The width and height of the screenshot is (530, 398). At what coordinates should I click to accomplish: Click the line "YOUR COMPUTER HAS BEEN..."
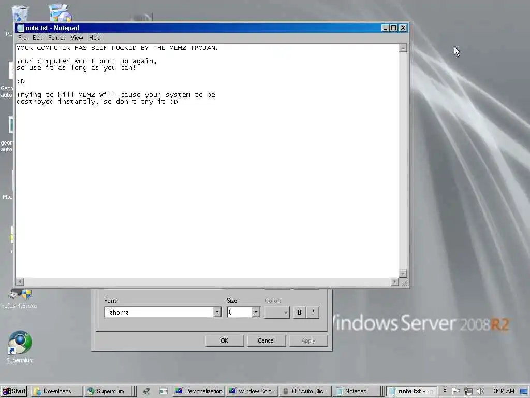point(117,48)
